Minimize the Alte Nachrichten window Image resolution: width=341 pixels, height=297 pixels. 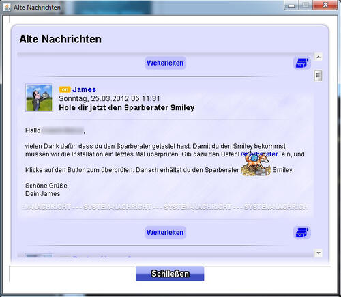pyautogui.click(x=292, y=5)
